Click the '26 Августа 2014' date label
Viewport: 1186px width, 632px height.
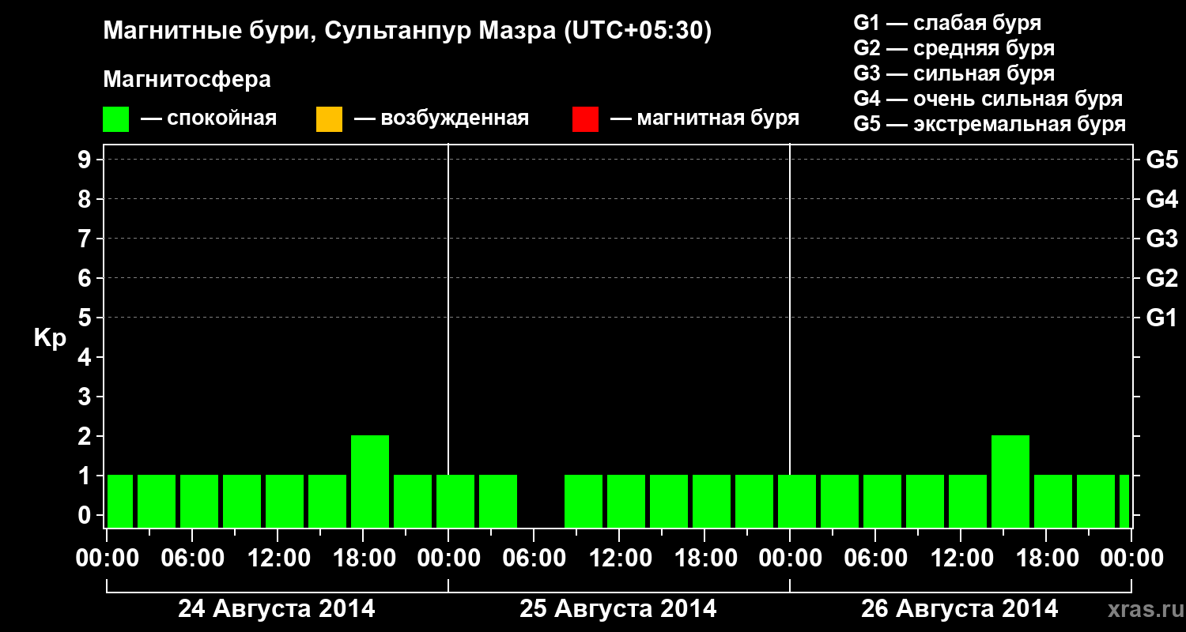tap(960, 609)
